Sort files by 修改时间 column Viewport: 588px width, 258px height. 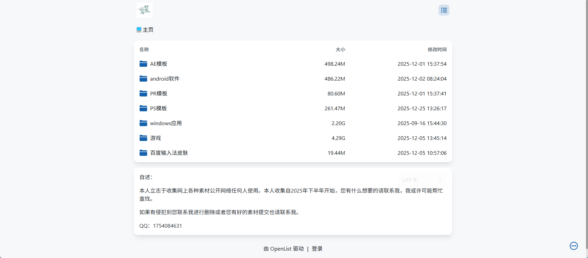(x=437, y=50)
